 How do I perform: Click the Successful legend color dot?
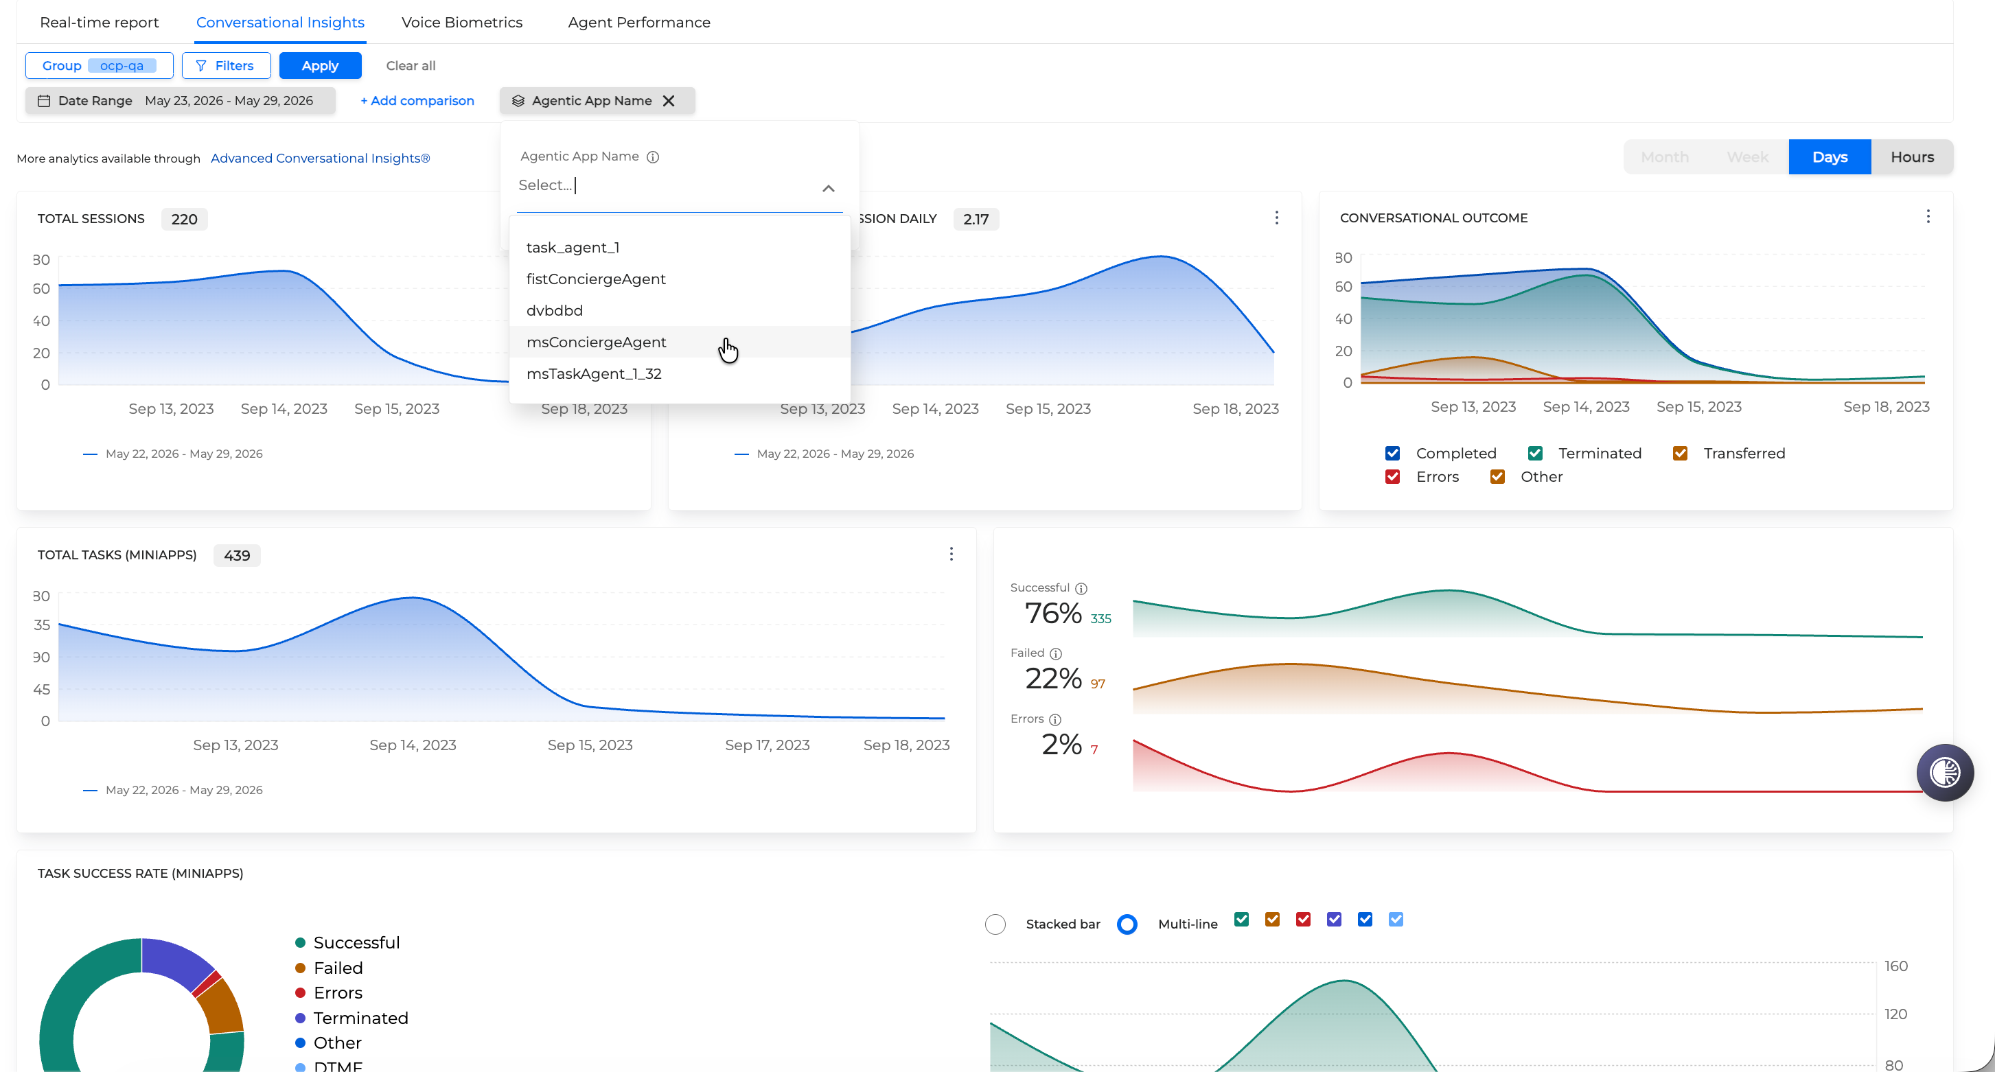(301, 943)
